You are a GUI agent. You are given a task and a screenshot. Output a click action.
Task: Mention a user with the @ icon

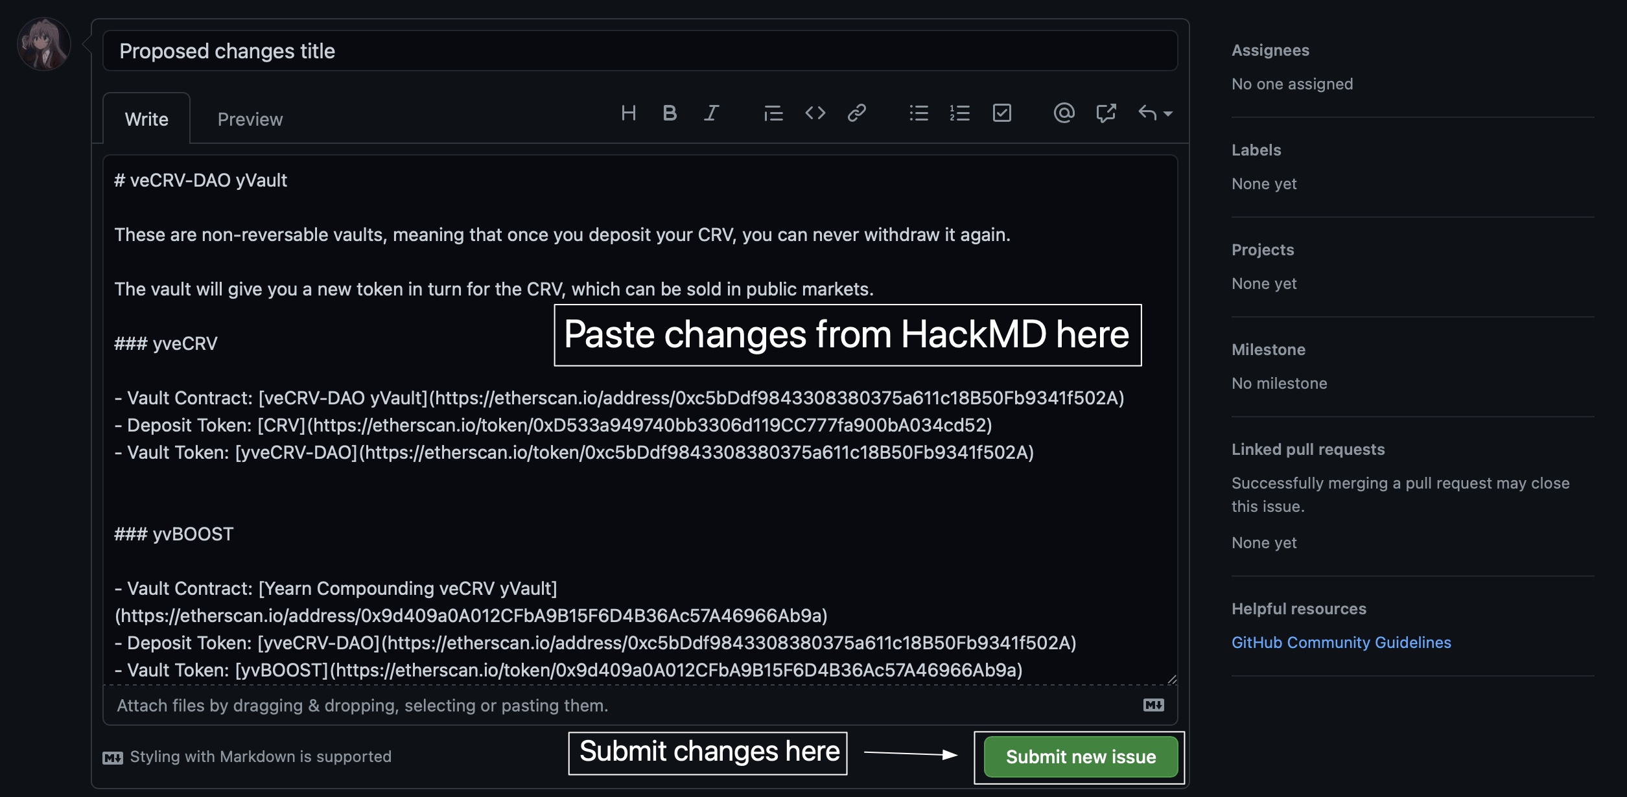[x=1064, y=113]
